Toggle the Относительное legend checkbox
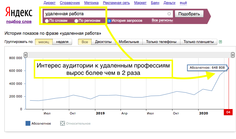 [x=62, y=123]
